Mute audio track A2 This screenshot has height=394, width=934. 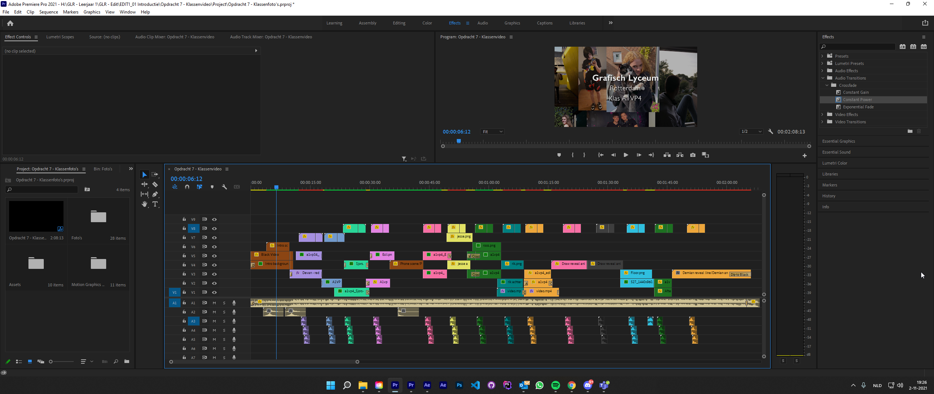coord(215,312)
